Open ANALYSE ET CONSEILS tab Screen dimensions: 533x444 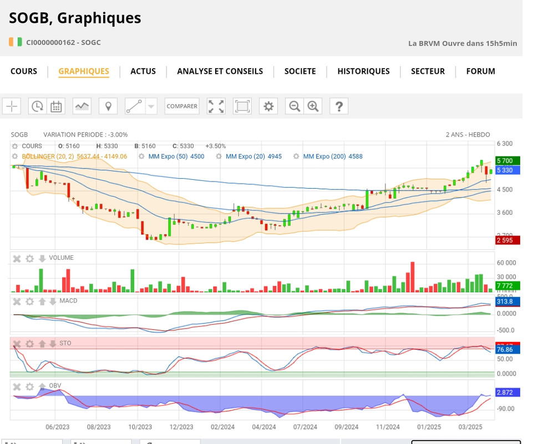click(220, 71)
